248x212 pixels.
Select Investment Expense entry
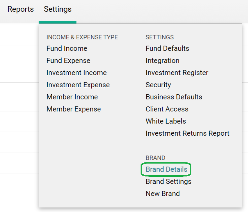tap(78, 85)
